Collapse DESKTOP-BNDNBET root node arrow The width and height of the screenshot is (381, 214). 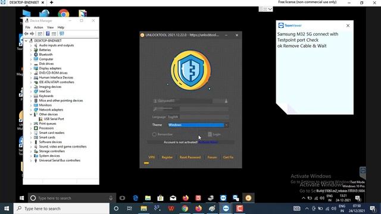[26, 41]
